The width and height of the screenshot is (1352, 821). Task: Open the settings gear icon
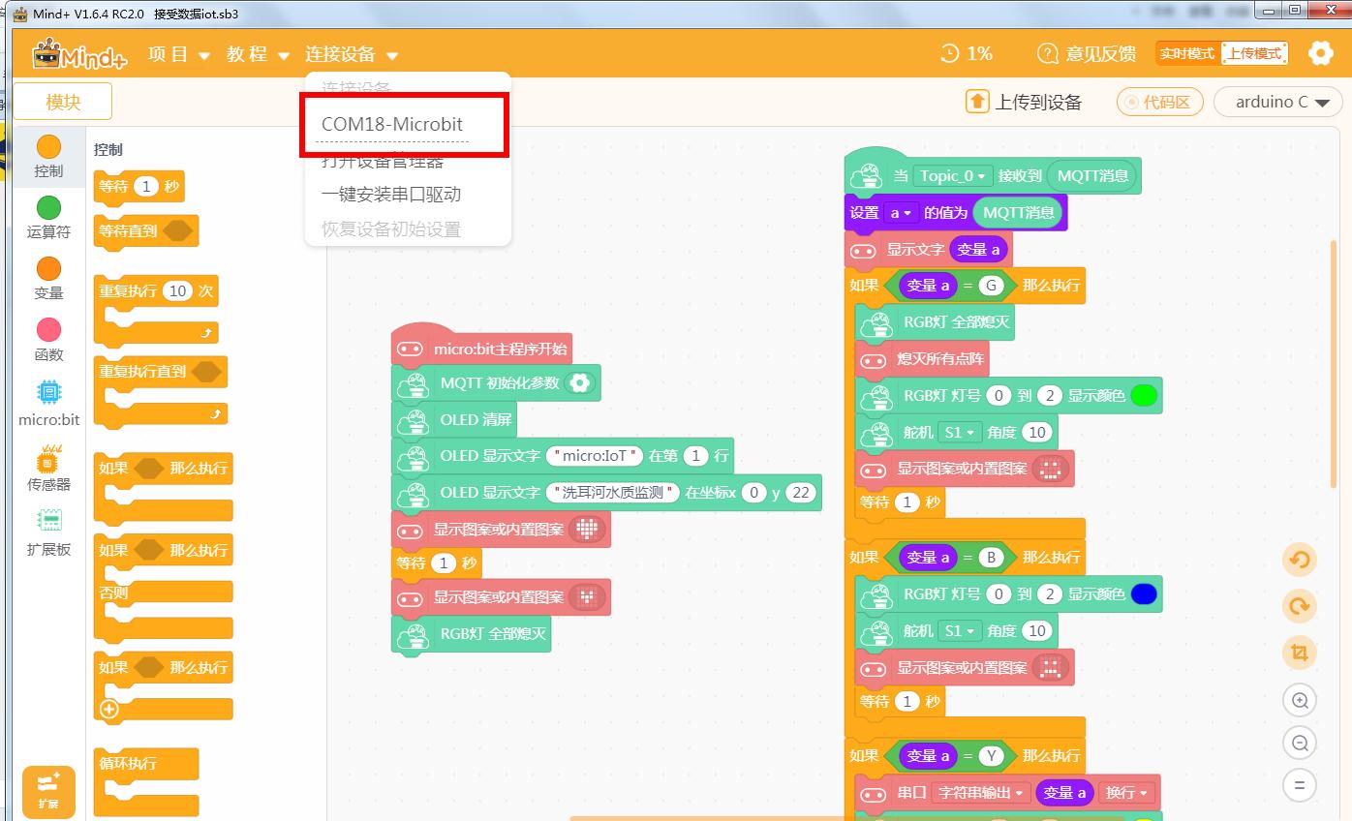coord(1320,53)
